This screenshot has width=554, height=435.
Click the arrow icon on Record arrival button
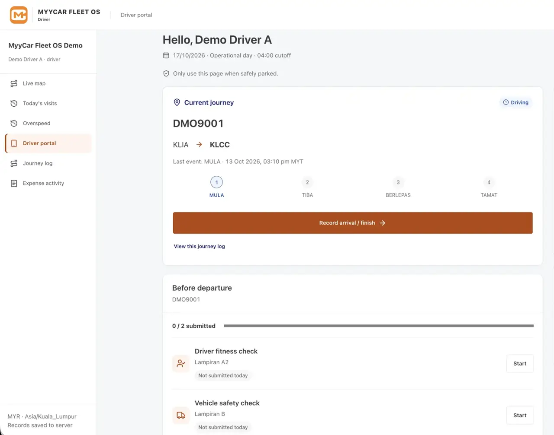(383, 223)
